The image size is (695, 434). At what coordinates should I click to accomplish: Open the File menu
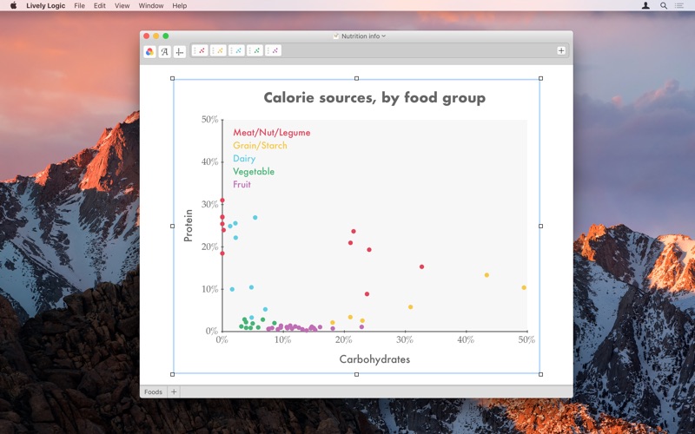[x=79, y=6]
